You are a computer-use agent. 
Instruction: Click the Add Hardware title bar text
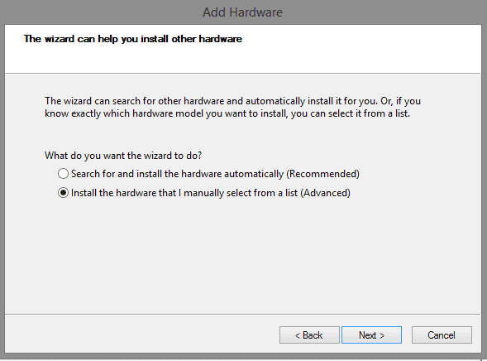[x=242, y=12]
